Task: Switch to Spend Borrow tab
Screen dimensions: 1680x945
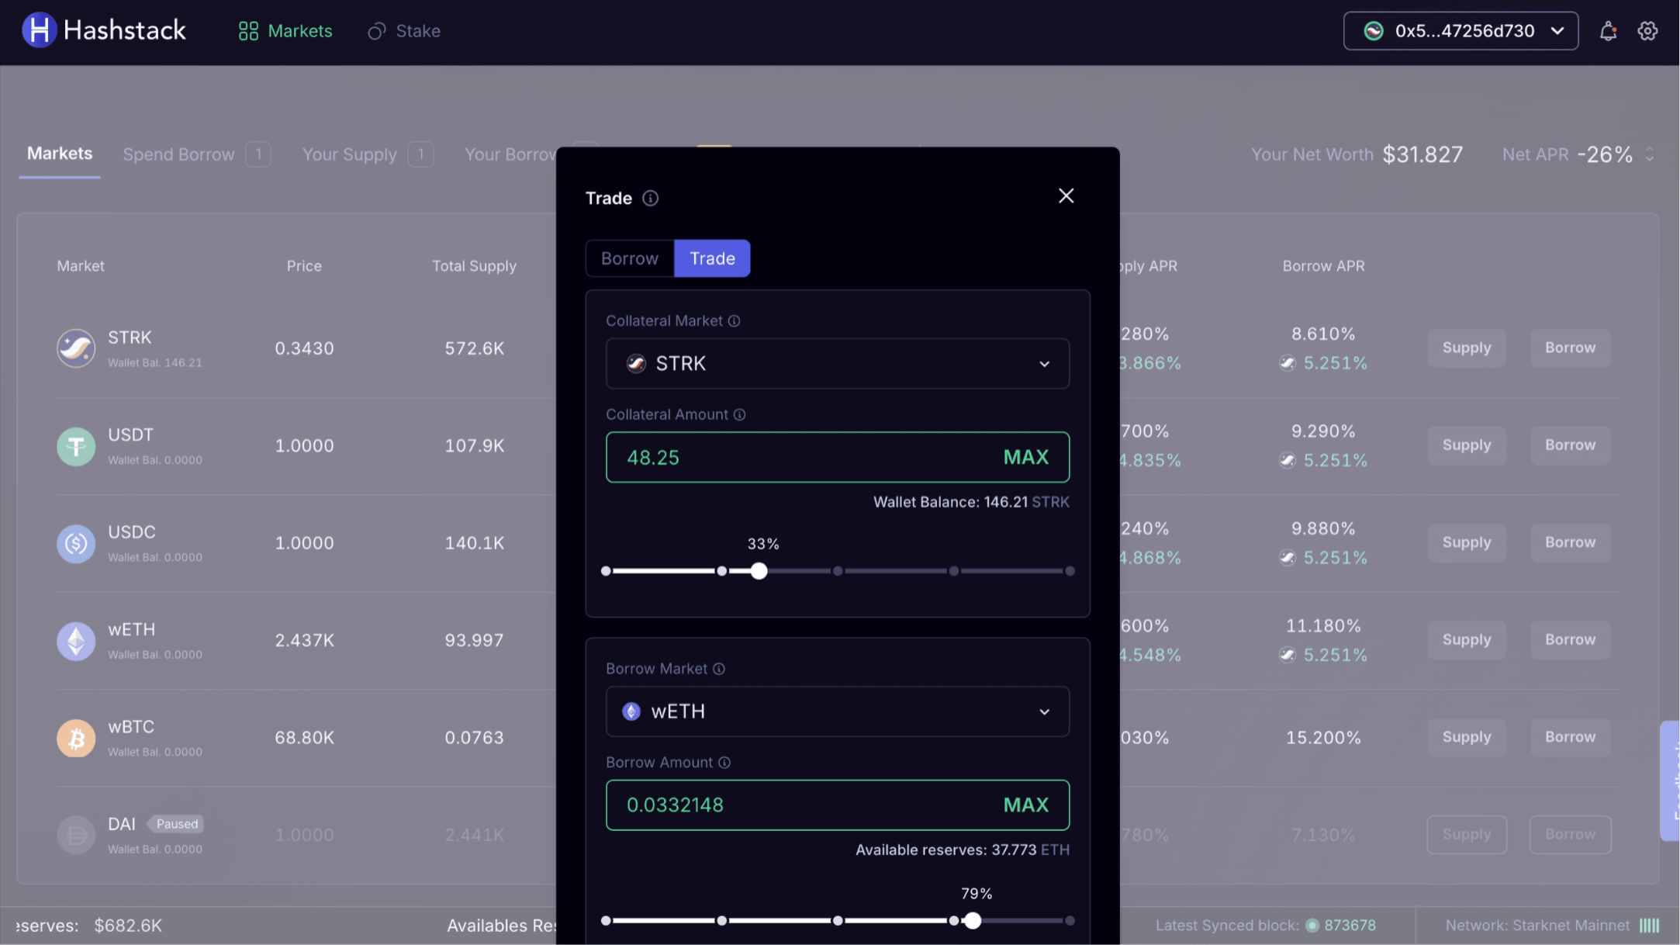Action: pos(179,154)
